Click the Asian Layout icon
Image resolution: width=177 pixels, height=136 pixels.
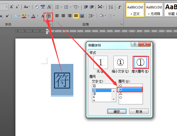coord(100,7)
